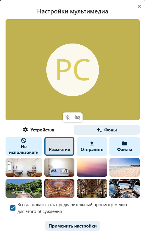The width and height of the screenshot is (145, 236).
Task: Choose the Размытие blur background
Action: tap(60, 146)
